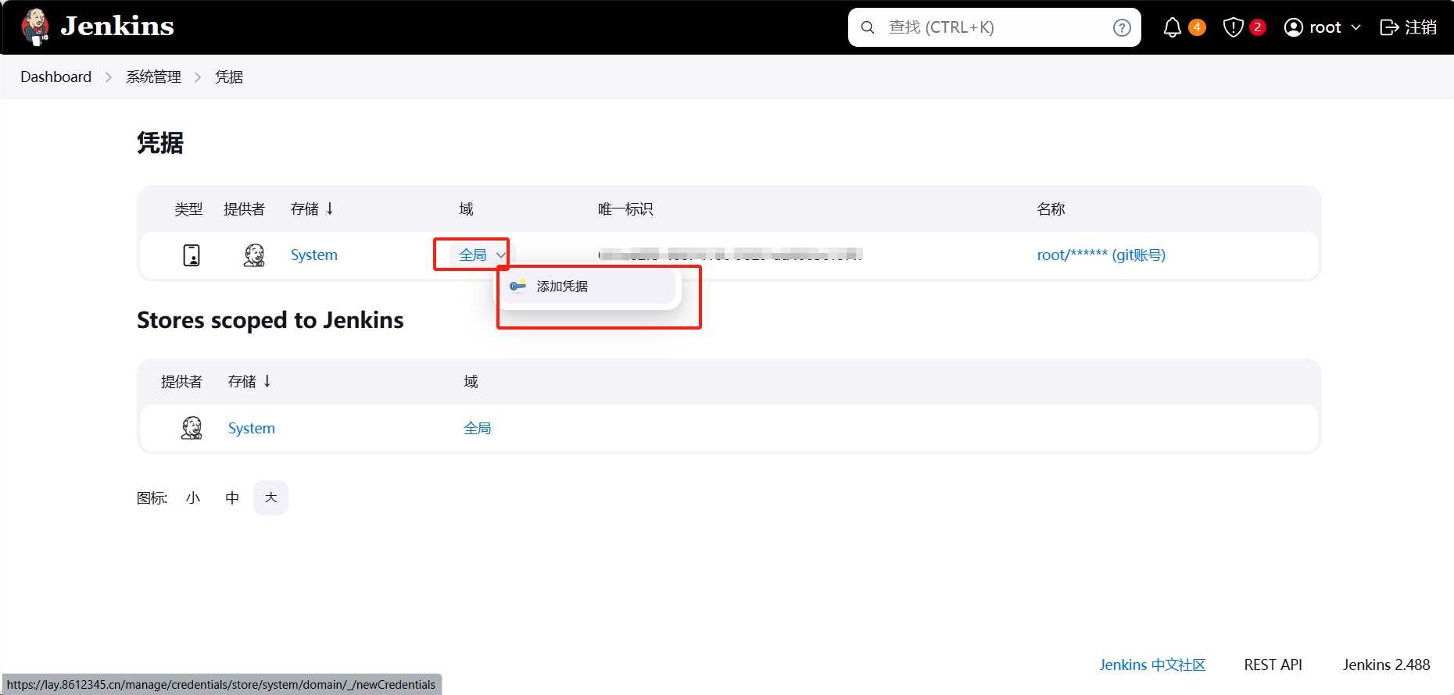Open System link under Stores scoped to Jenkins
1454x695 pixels.
pos(252,428)
